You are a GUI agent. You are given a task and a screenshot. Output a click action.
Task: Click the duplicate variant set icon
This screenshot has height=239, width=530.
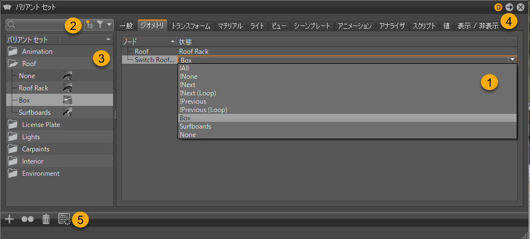(27, 220)
